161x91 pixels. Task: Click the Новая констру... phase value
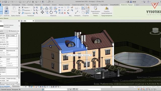point(11,78)
